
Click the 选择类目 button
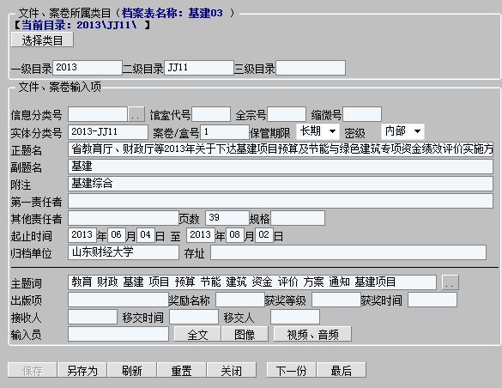42,40
